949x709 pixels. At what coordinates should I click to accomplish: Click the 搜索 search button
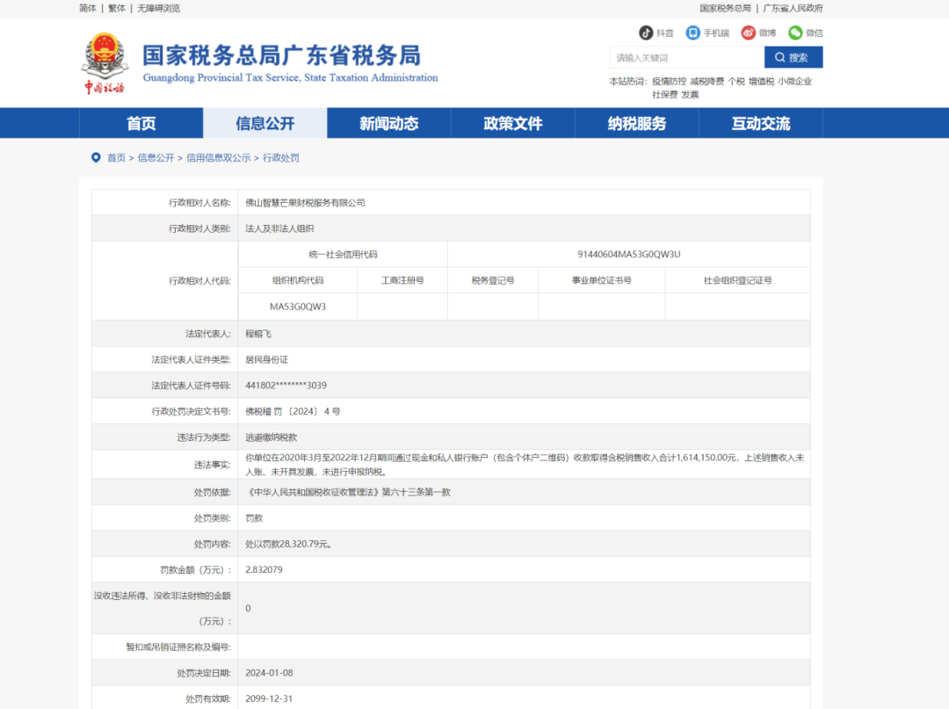793,57
